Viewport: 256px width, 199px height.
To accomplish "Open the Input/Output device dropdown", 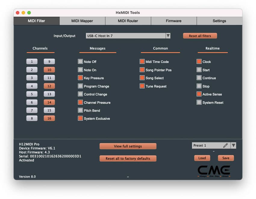I will coord(168,35).
